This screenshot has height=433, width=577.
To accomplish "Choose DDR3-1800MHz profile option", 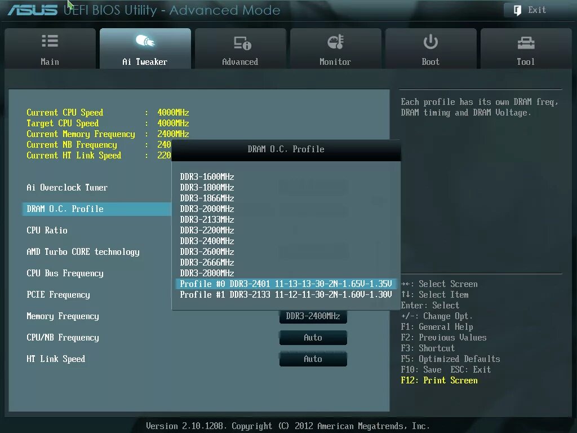I will [207, 187].
